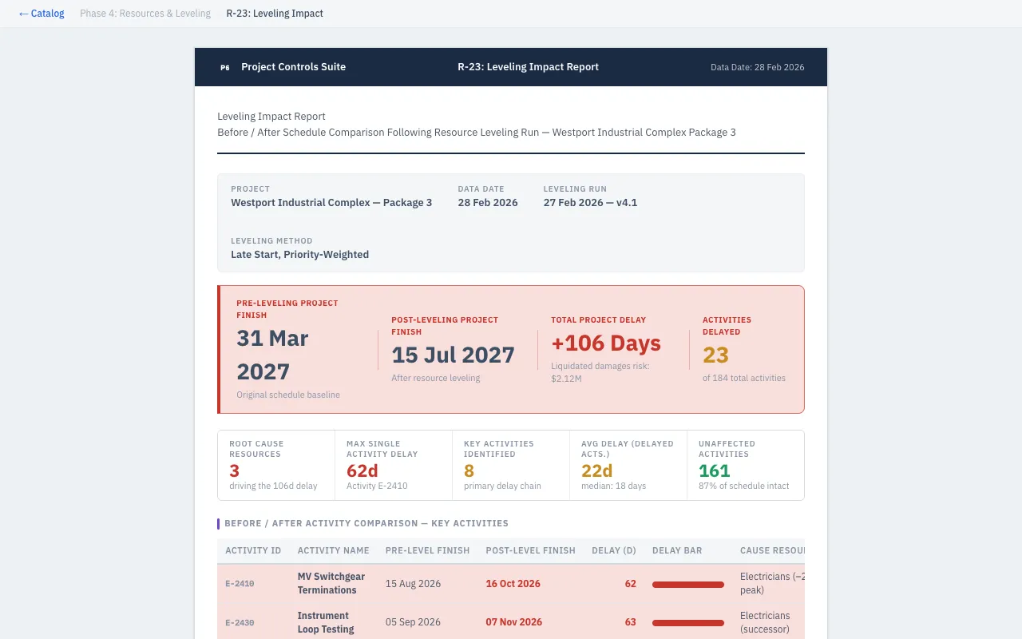The width and height of the screenshot is (1022, 639).
Task: Click the Root Cause Resources metric card
Action: pos(276,466)
